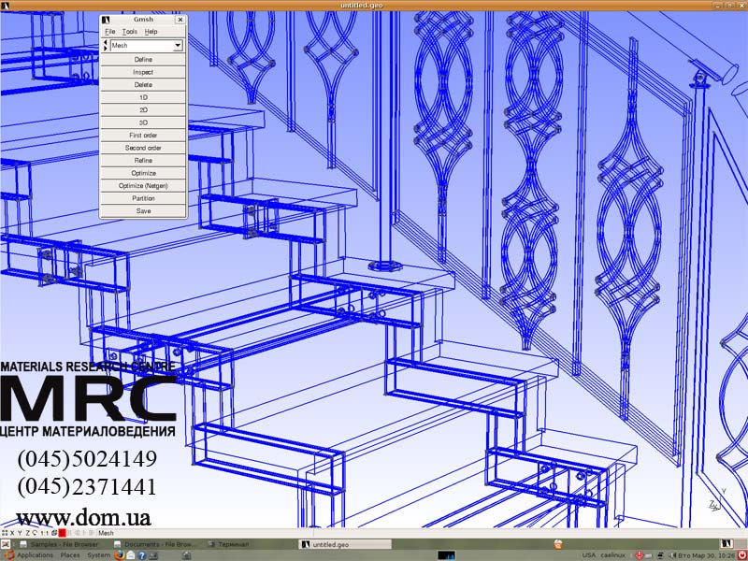Image resolution: width=748 pixels, height=561 pixels.
Task: Open the trash icon in bottom panel
Action: click(x=557, y=544)
